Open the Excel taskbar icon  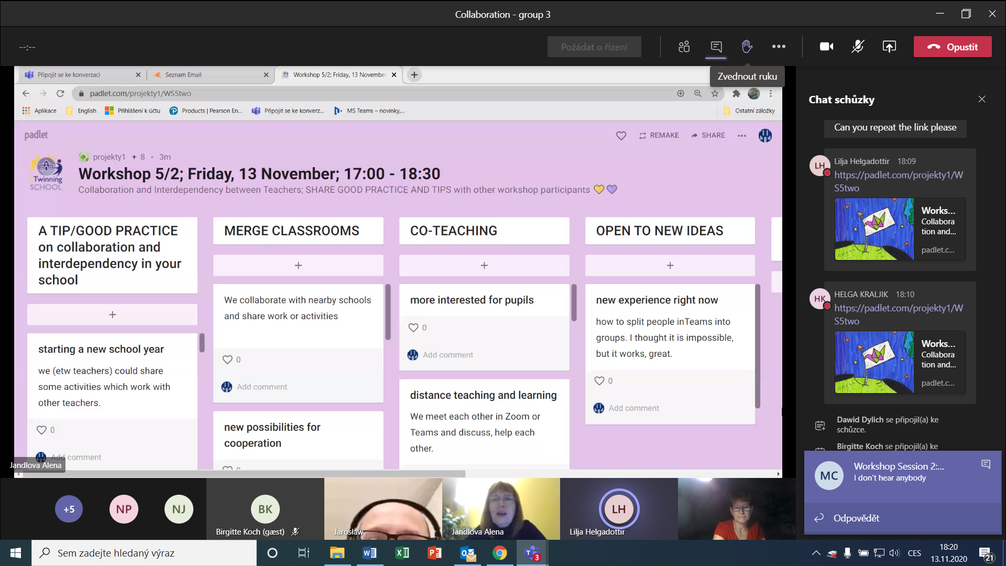pos(402,553)
